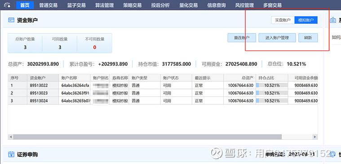
Task: Click the 持仓占比 progress bar in row 2
Action: pyautogui.click(x=272, y=93)
